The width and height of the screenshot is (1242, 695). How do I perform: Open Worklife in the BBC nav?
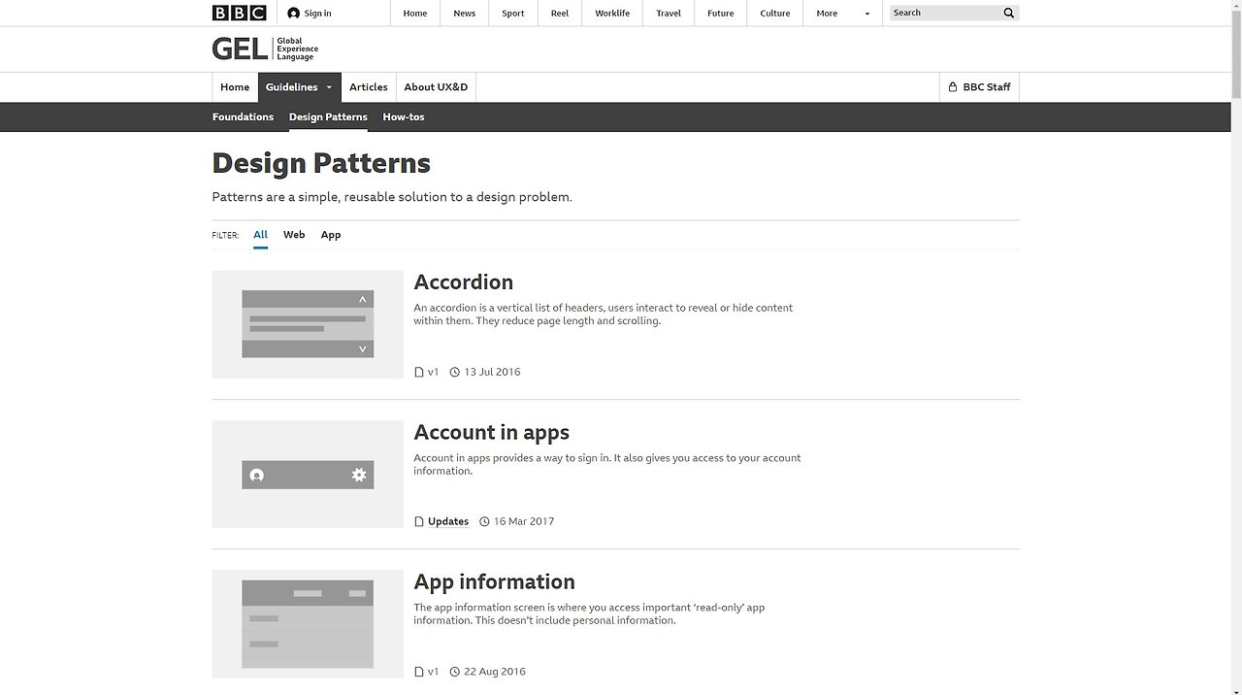coord(612,14)
